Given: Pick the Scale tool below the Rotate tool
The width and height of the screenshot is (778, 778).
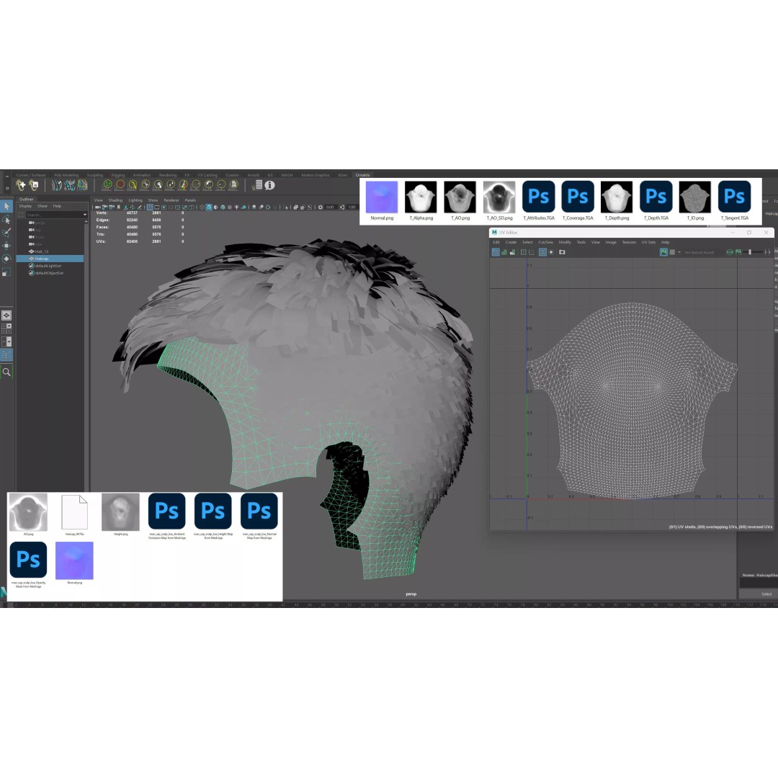Looking at the screenshot, I should (7, 269).
